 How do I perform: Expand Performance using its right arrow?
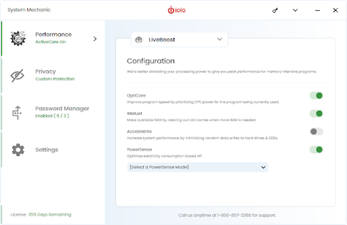pyautogui.click(x=95, y=38)
